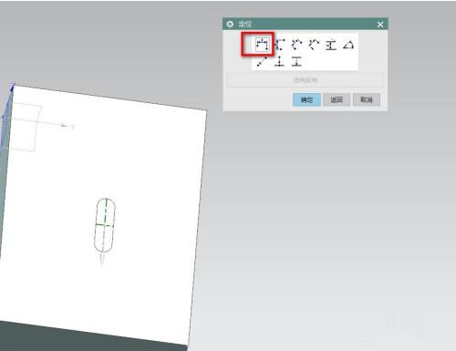Image resolution: width=456 pixels, height=351 pixels.
Task: Select the Point onto Point icon
Action: click(262, 61)
